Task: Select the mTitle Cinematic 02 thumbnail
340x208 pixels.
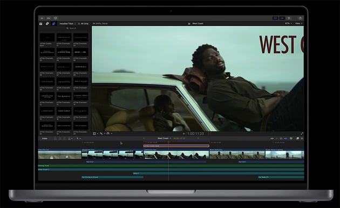Action: coord(80,38)
